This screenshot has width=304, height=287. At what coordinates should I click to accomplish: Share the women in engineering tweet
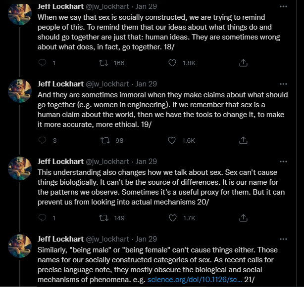point(243,140)
